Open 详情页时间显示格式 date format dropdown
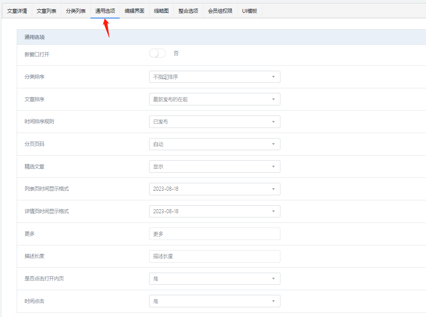The width and height of the screenshot is (426, 317). click(214, 211)
